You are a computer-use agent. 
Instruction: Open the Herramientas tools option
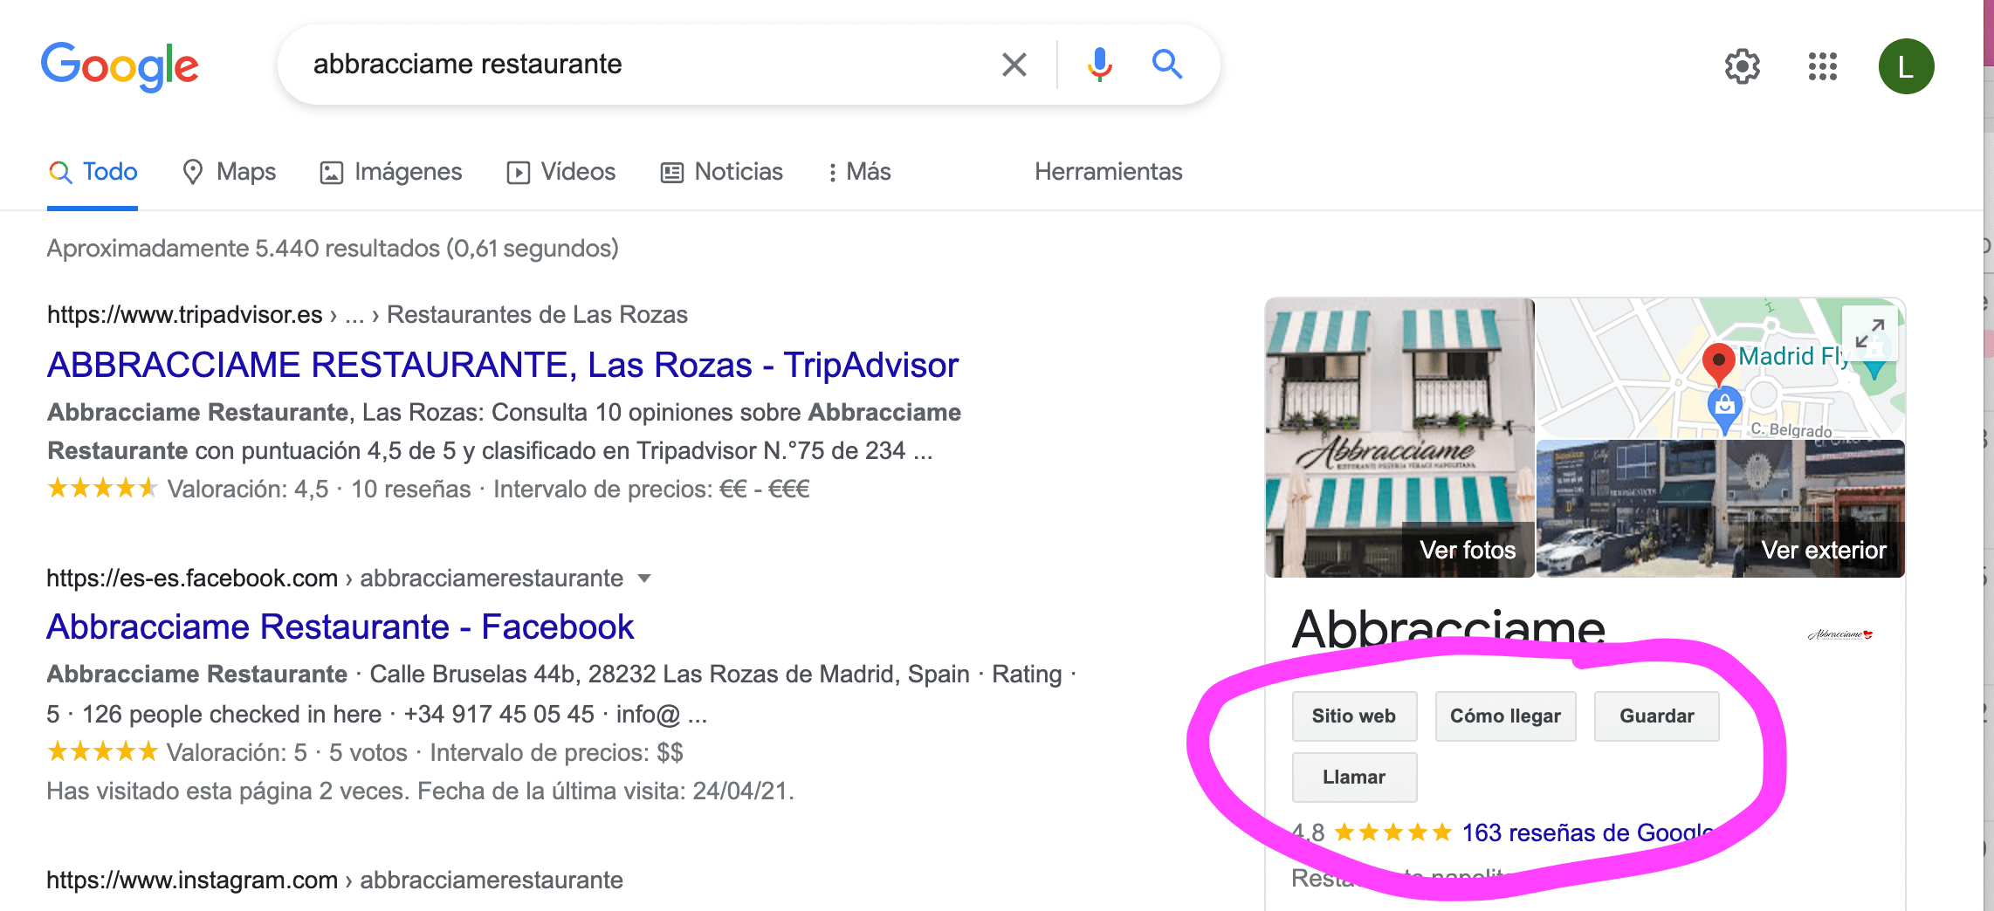coord(1108,172)
